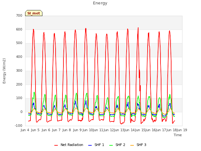Click the Net Radiation legend entry
The width and height of the screenshot is (201, 151).
[x=72, y=145]
